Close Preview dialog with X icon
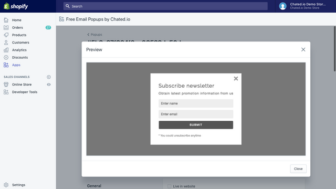This screenshot has width=336, height=189. point(303,49)
